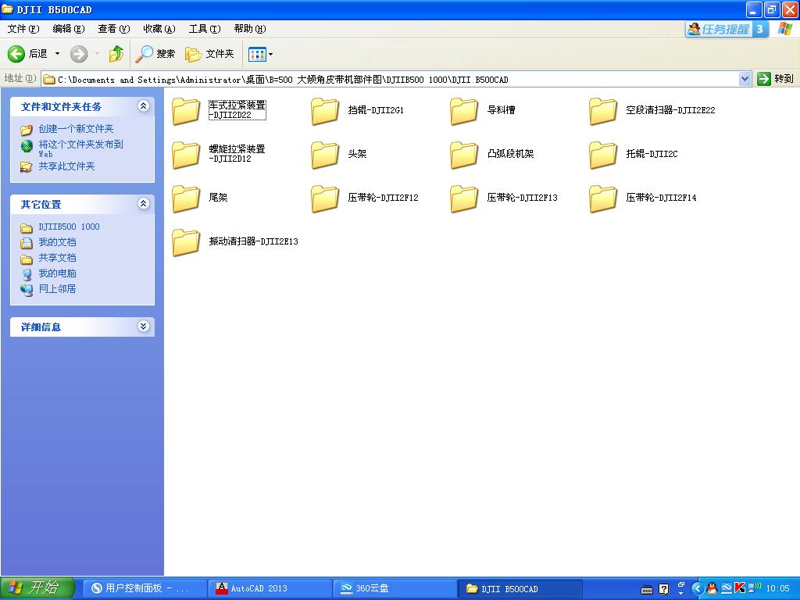Click the Search (搜索) toolbar icon
Screen dimensions: 800x600
[x=145, y=54]
